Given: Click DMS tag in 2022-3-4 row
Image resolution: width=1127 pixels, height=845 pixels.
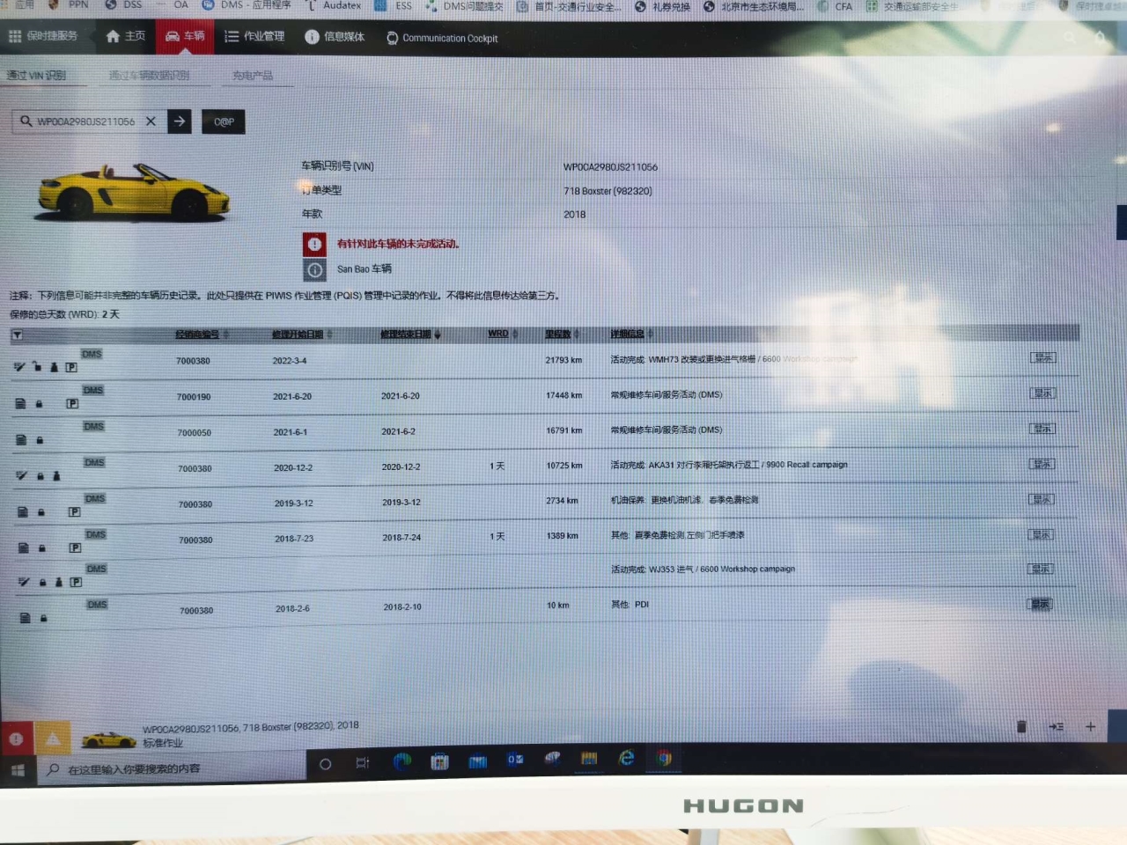Looking at the screenshot, I should pyautogui.click(x=92, y=354).
